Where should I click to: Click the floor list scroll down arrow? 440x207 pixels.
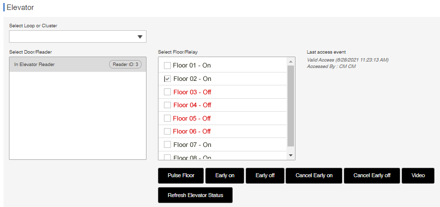(x=291, y=155)
